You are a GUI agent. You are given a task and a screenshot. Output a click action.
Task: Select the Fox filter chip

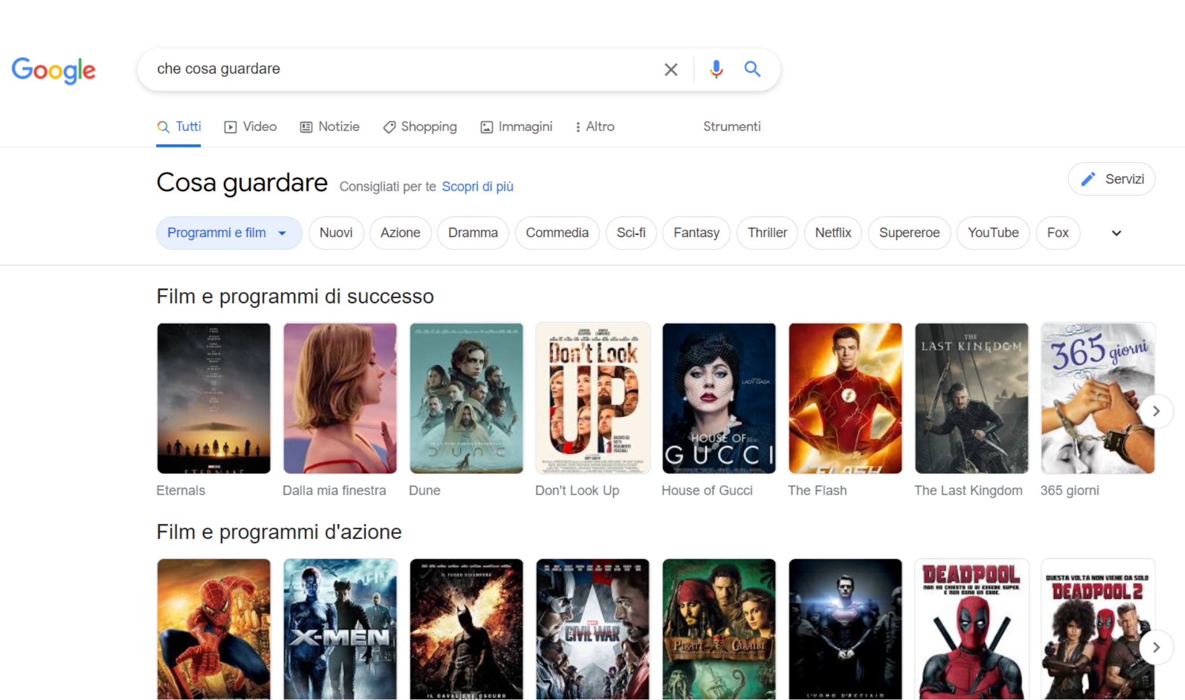(x=1058, y=233)
